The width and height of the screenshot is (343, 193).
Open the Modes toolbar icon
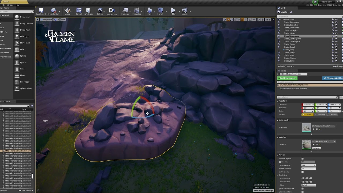pos(67,11)
